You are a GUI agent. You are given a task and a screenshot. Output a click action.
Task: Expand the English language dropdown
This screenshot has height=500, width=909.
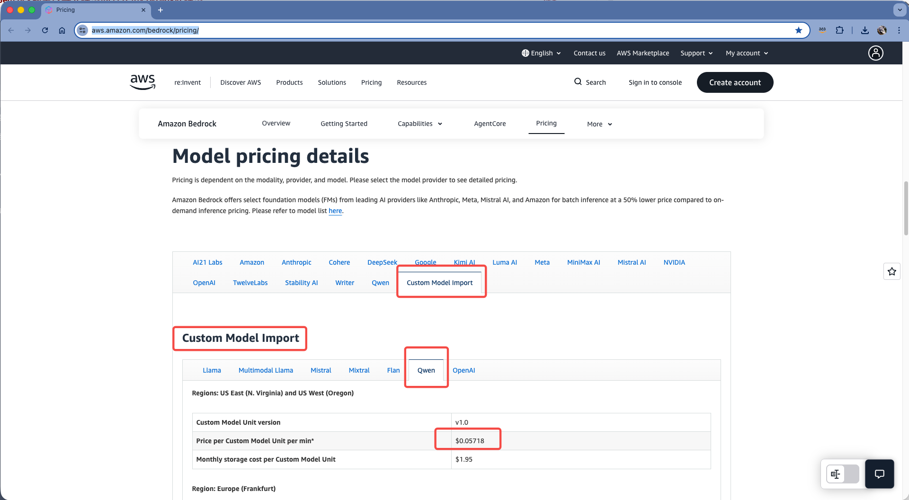click(541, 53)
